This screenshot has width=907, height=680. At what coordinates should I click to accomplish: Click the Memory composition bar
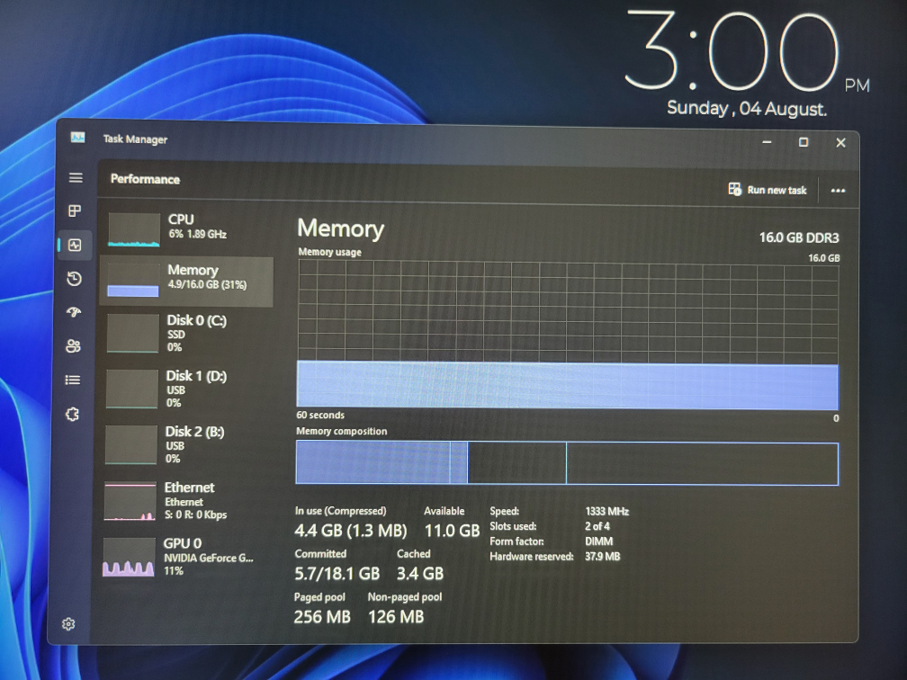567,464
